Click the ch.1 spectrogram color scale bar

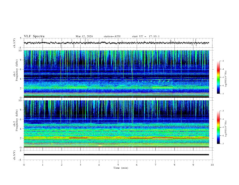pyautogui.click(x=218, y=77)
